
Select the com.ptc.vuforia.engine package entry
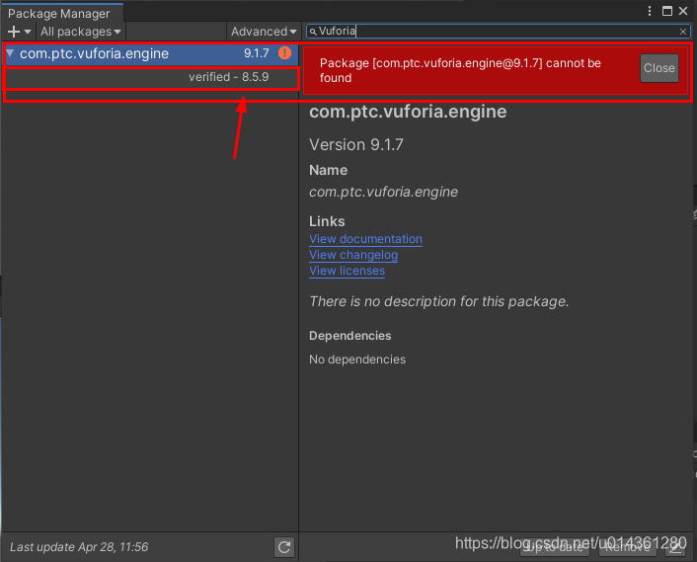point(151,53)
